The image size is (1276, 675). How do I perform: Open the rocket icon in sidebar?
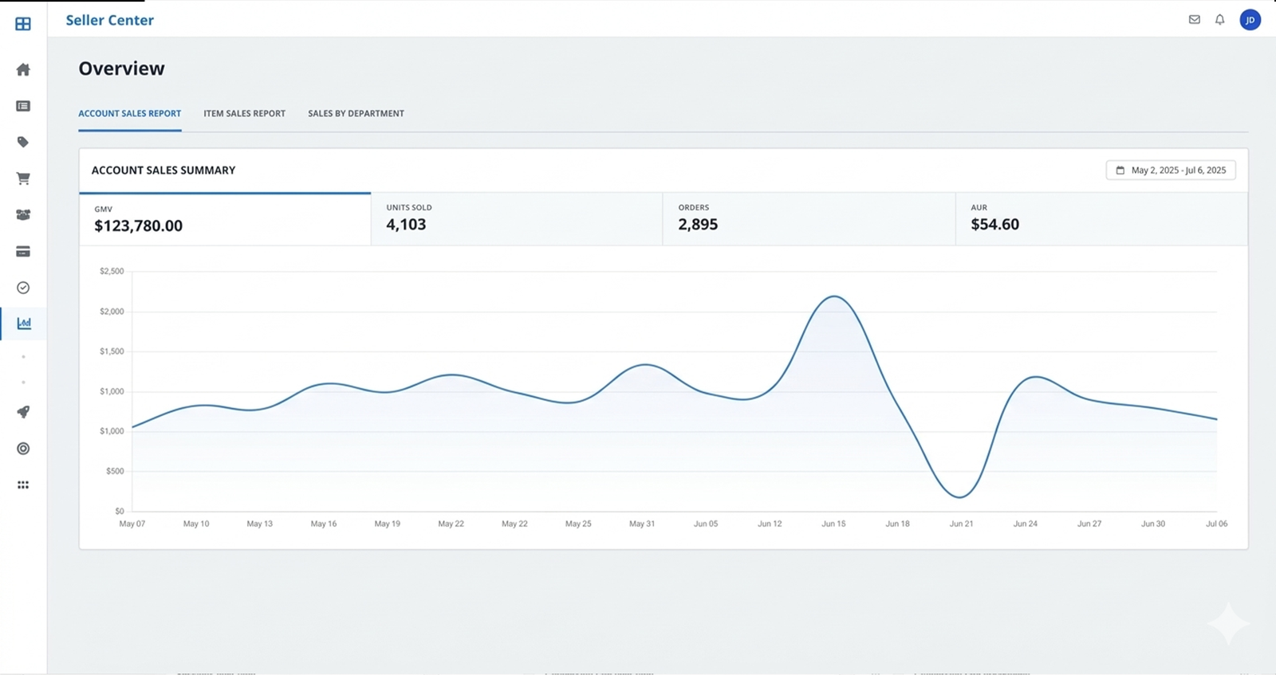coord(23,412)
